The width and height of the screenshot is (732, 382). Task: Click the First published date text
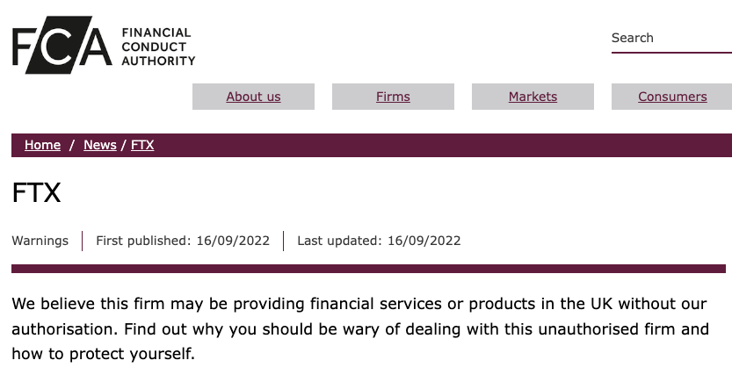pos(183,241)
